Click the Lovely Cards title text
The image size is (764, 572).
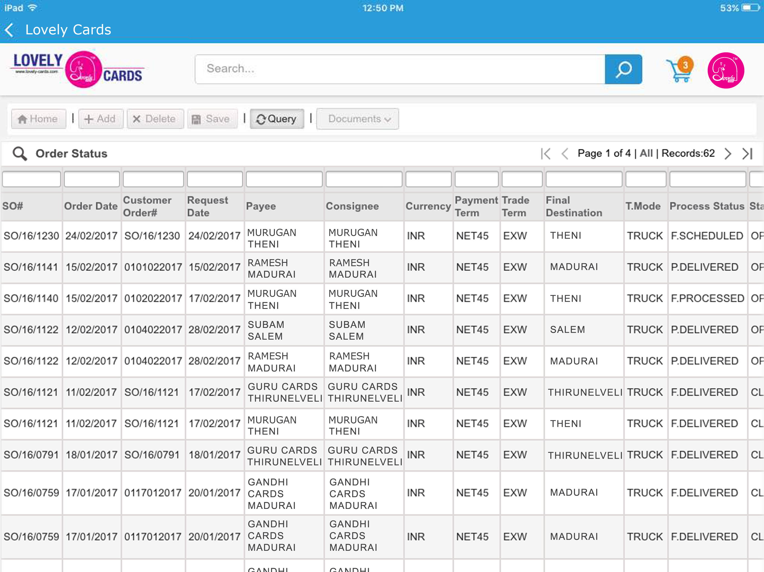pos(69,30)
